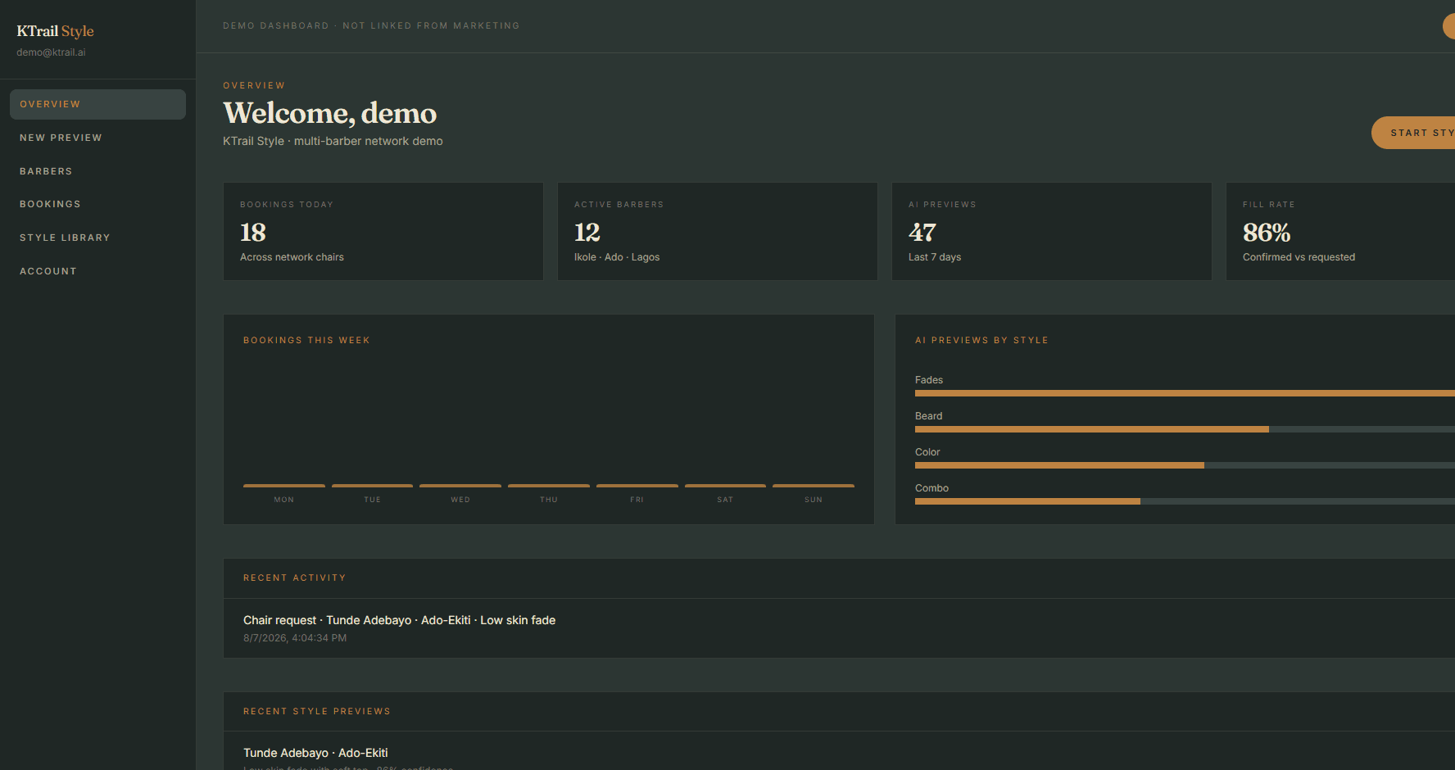Open the Overview sidebar item

[x=97, y=104]
